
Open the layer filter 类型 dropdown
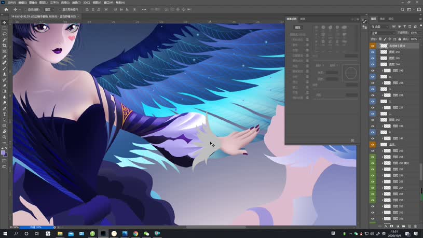(380, 26)
